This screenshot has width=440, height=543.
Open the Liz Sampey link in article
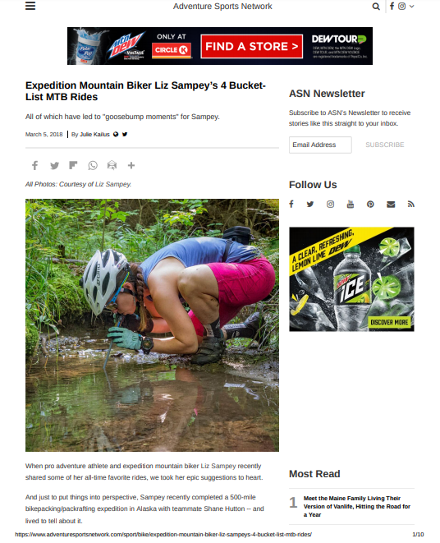[x=218, y=466]
